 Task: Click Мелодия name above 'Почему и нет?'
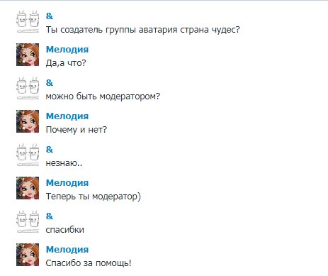(x=67, y=116)
